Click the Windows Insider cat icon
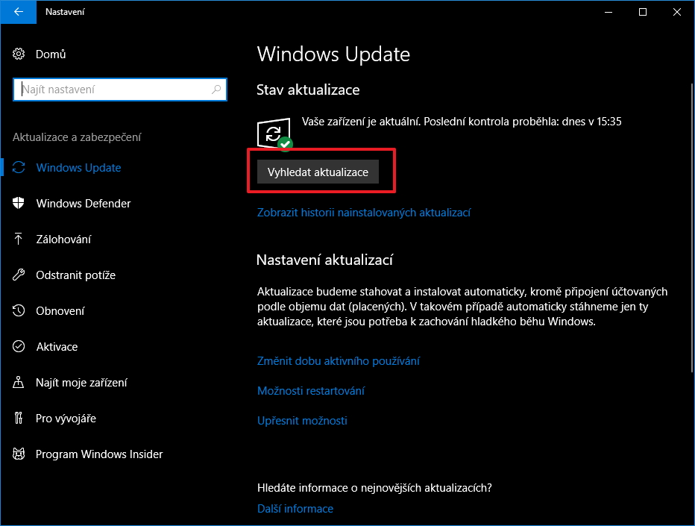The image size is (695, 526). point(19,454)
